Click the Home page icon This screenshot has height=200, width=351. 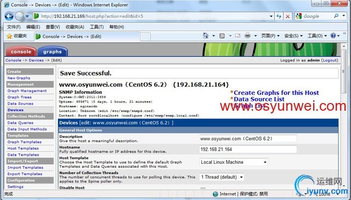206,36
